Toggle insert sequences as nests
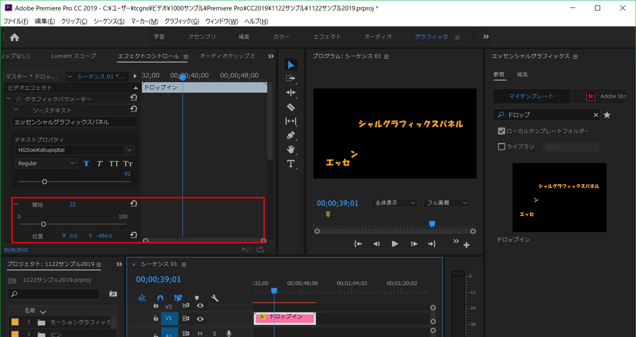Screen dimensions: 636x337 pyautogui.click(x=142, y=298)
